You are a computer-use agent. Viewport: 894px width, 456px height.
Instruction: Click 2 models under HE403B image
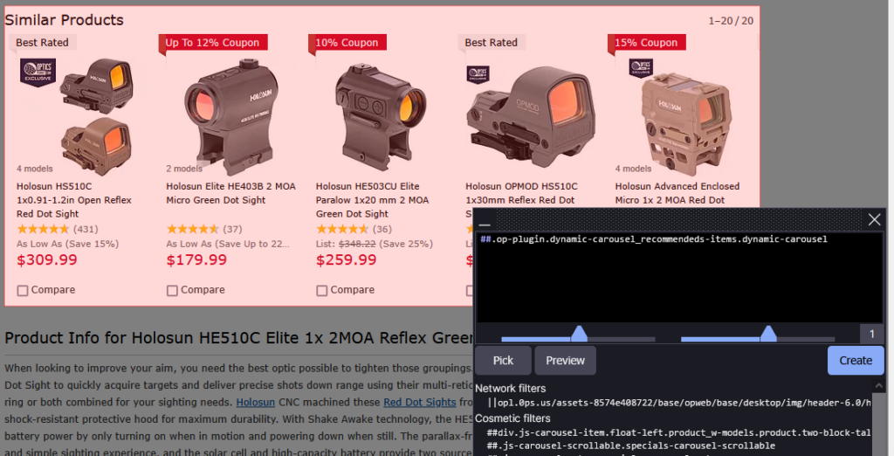184,169
